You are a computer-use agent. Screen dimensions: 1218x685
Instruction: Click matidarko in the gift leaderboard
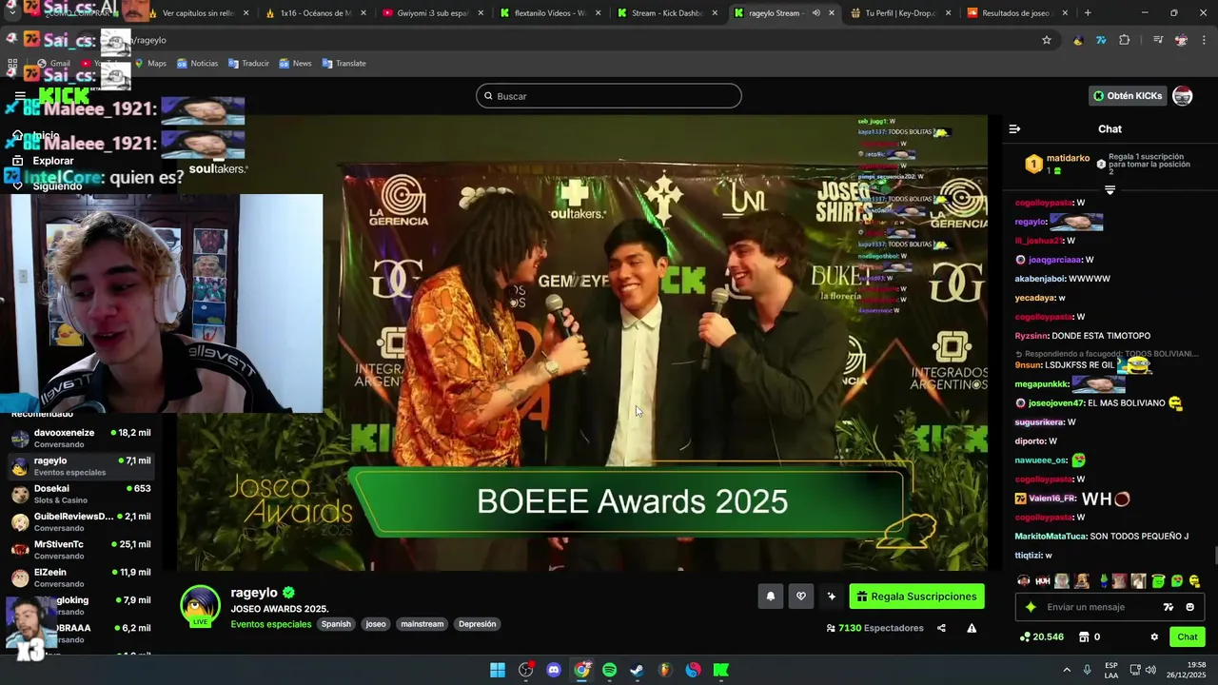point(1068,158)
